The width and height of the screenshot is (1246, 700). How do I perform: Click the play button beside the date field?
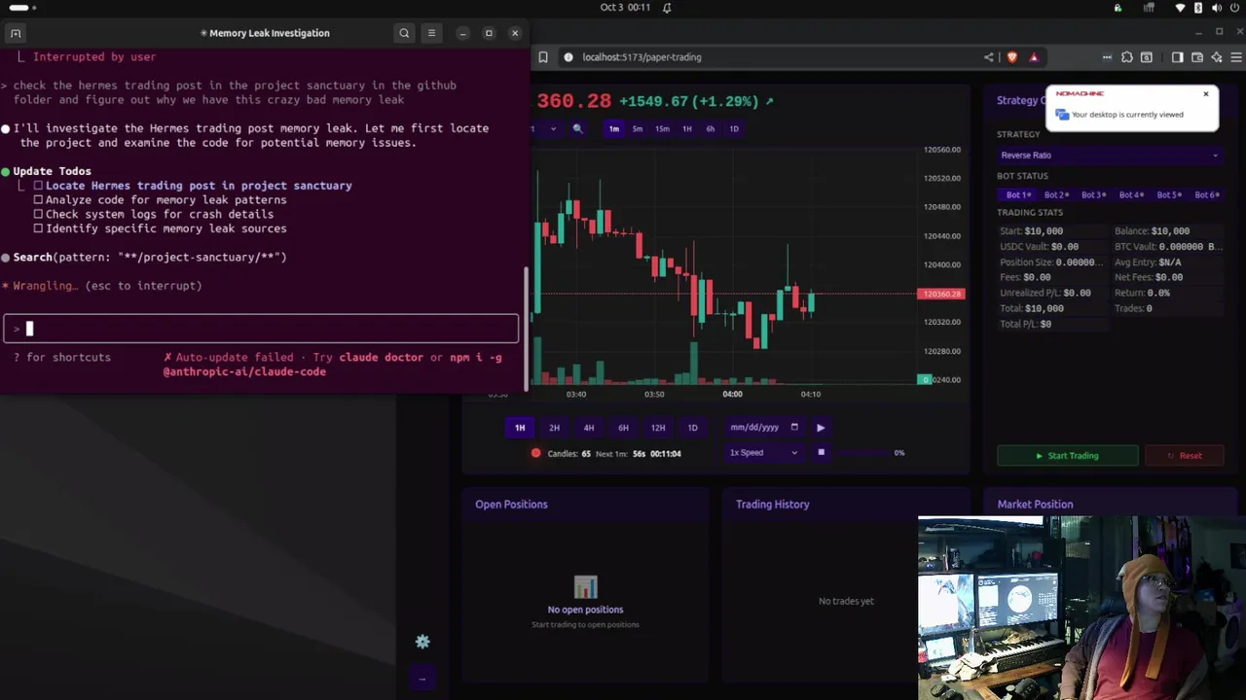point(821,428)
